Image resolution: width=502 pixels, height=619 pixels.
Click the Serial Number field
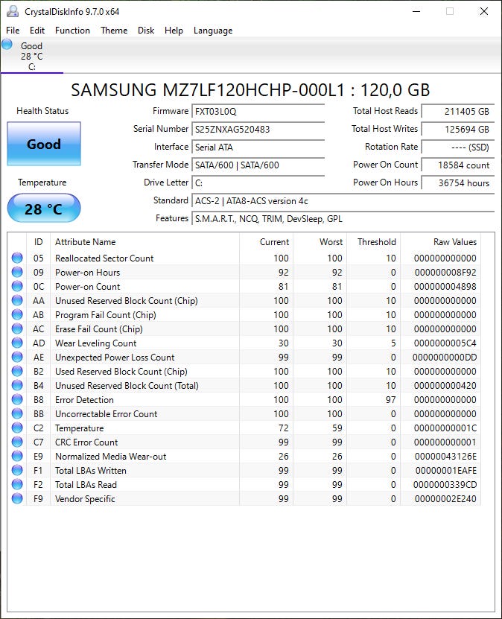point(258,130)
